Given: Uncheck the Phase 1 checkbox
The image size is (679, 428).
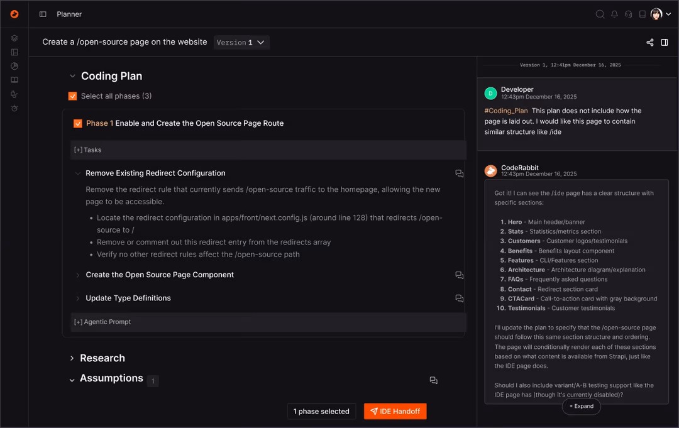Looking at the screenshot, I should (78, 124).
